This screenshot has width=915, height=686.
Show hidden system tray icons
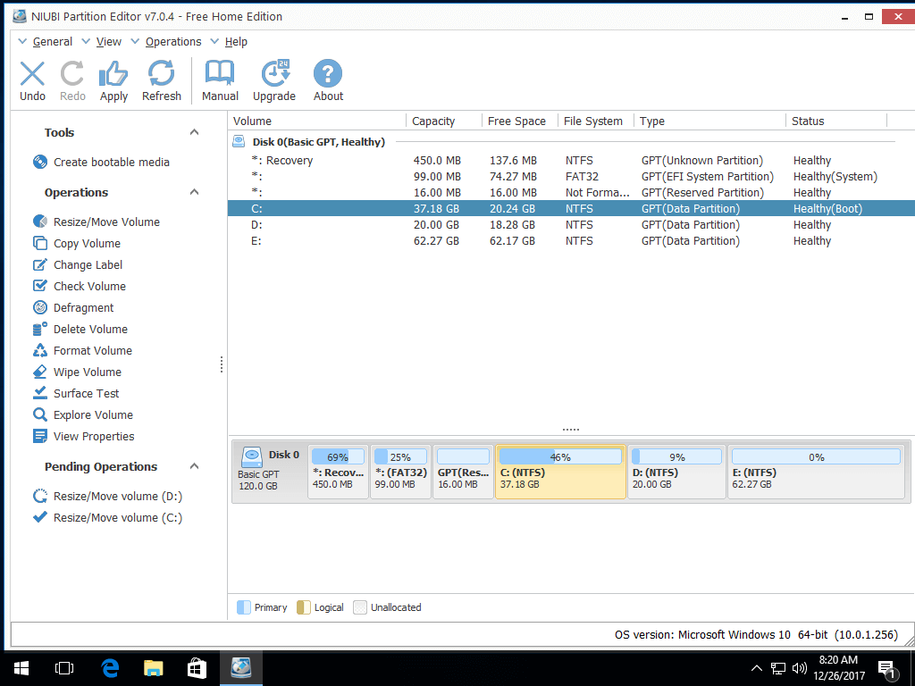(756, 668)
